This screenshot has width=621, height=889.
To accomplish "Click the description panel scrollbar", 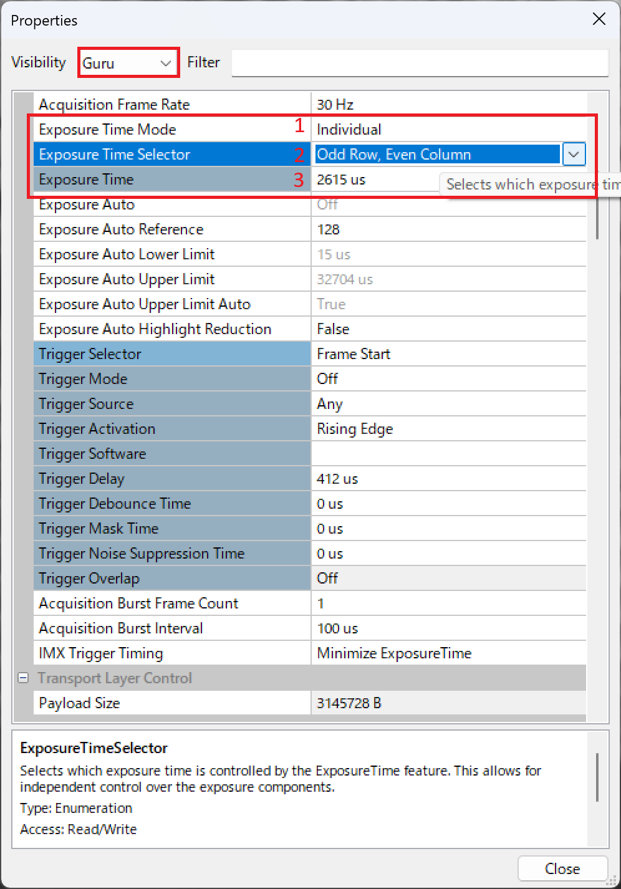I will pyautogui.click(x=597, y=777).
